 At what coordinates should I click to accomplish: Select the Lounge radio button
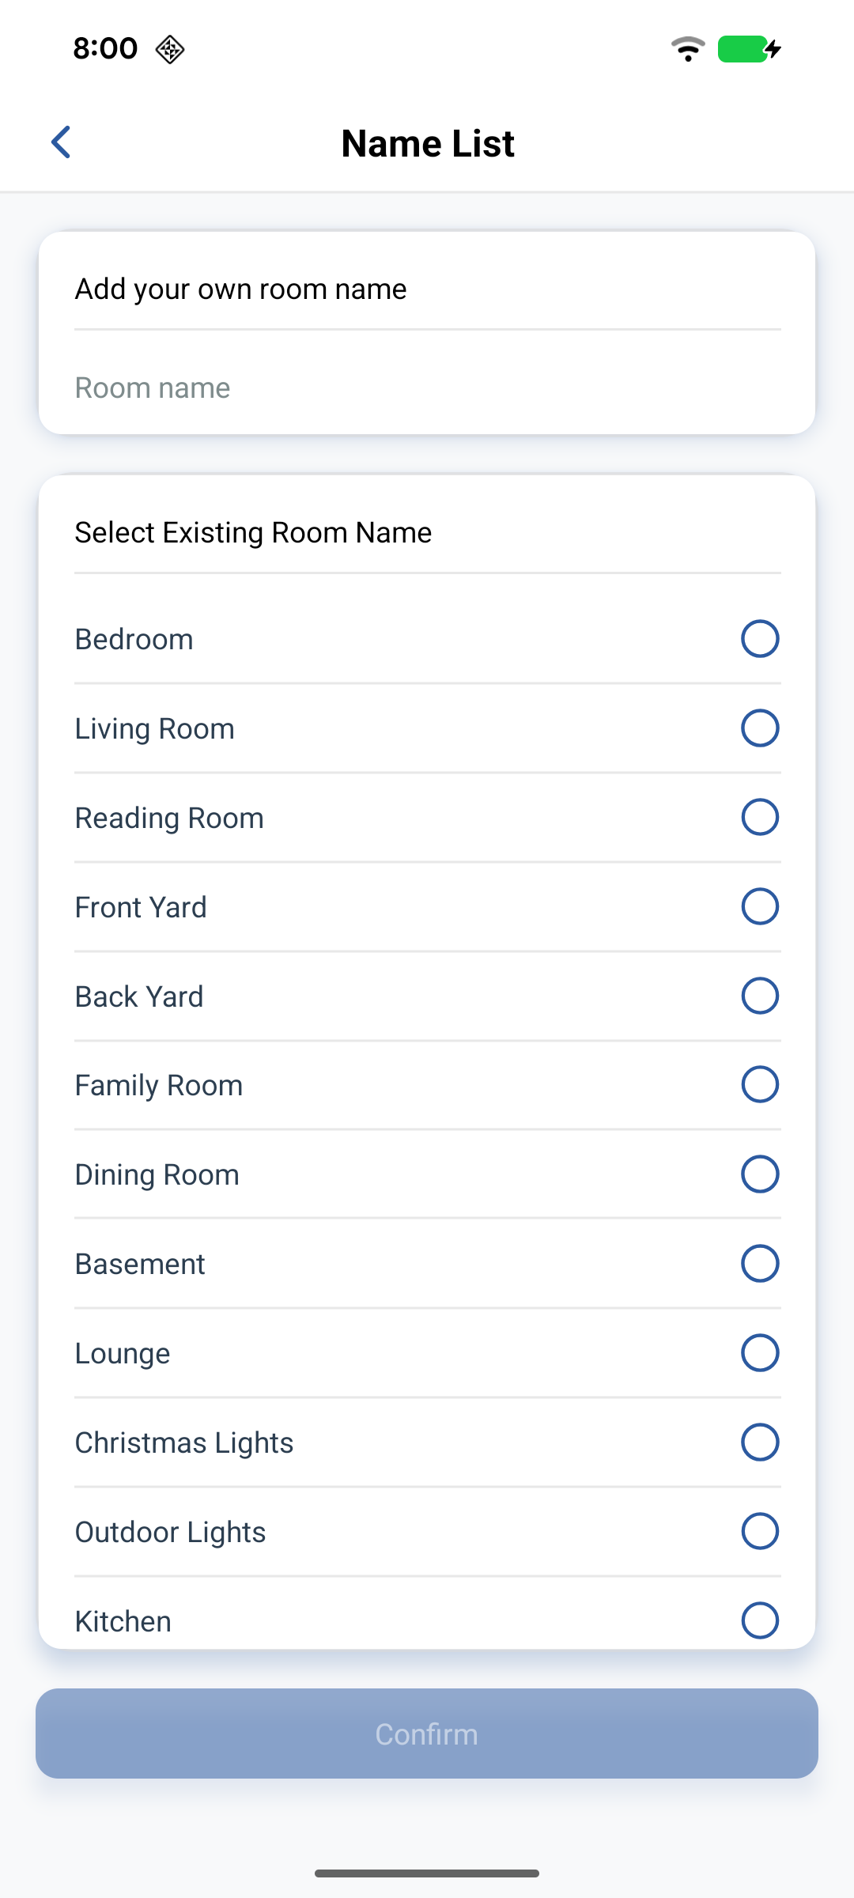pos(760,1353)
